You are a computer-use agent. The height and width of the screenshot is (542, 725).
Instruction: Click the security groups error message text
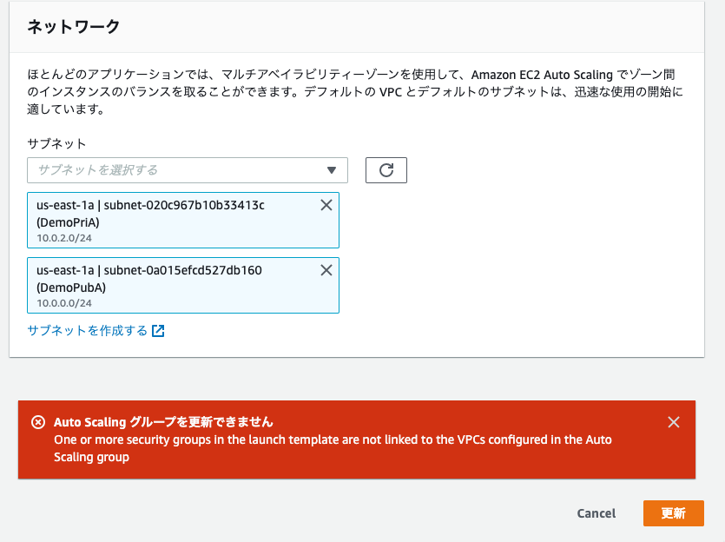click(333, 448)
